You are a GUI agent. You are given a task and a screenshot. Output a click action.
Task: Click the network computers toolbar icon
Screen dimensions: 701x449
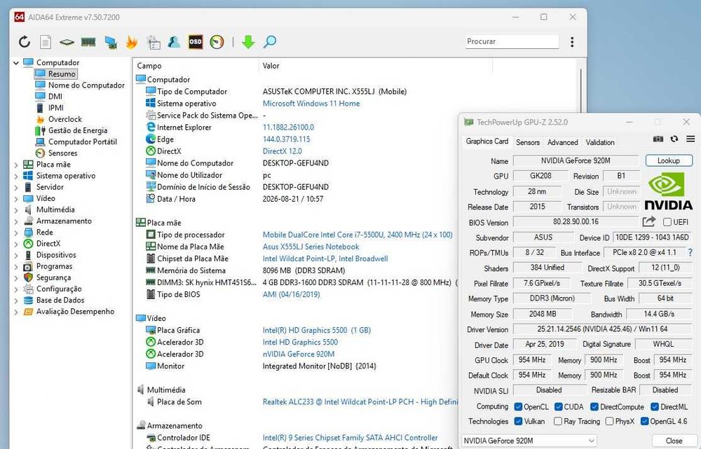(111, 42)
